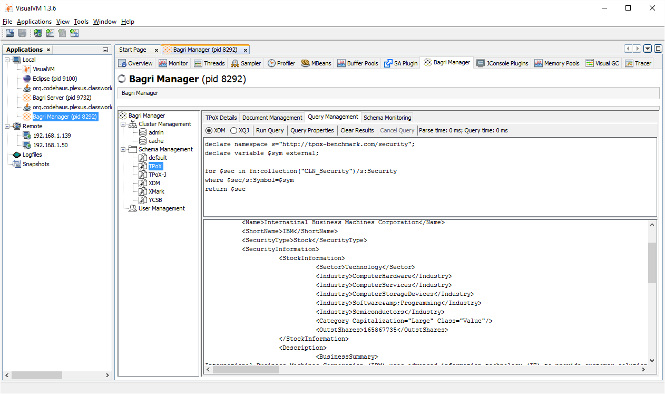Click the results scroll down arrow
This screenshot has width=665, height=394.
652,361
